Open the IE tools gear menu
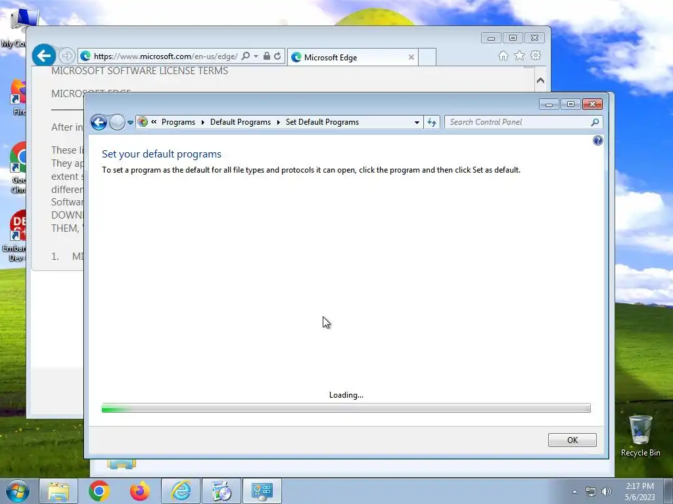 click(536, 55)
